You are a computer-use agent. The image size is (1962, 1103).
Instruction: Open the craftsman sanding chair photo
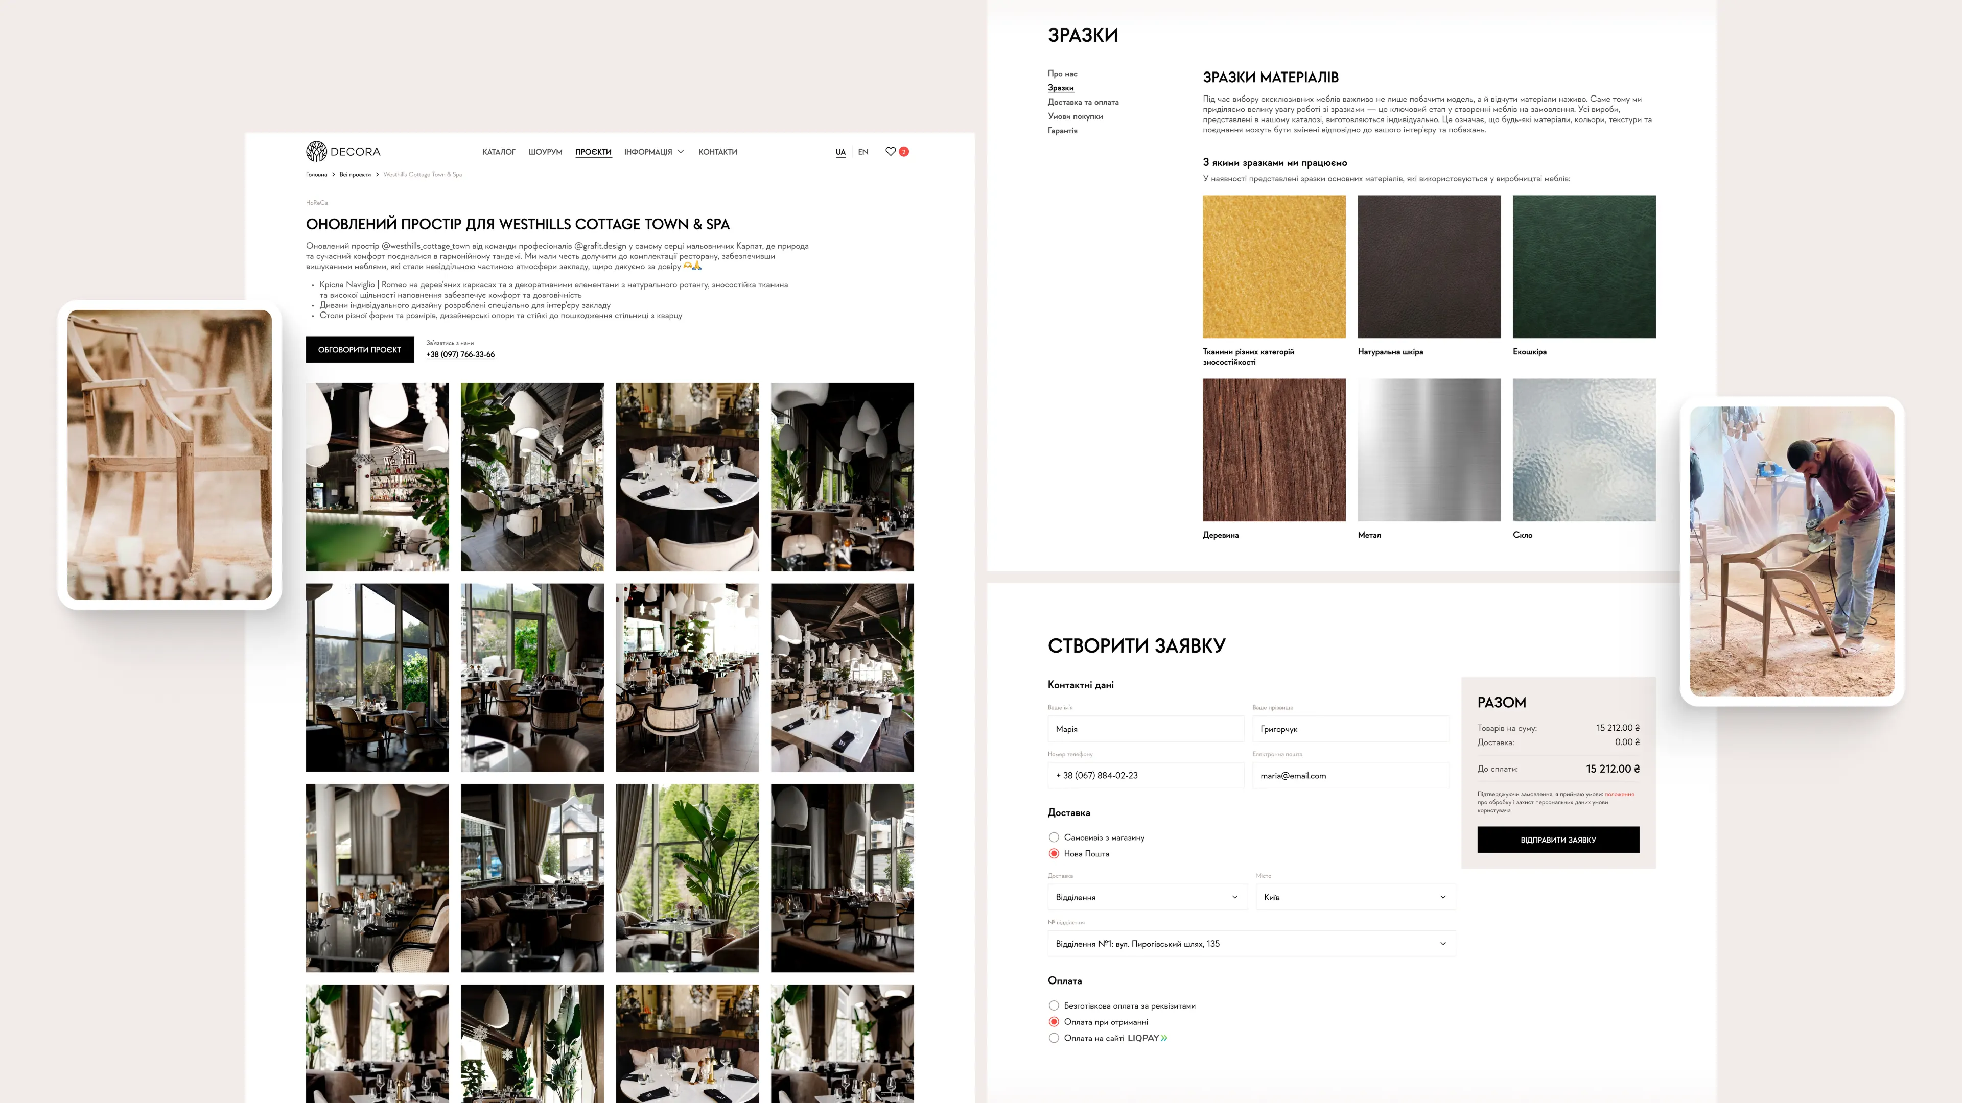[x=1792, y=552]
